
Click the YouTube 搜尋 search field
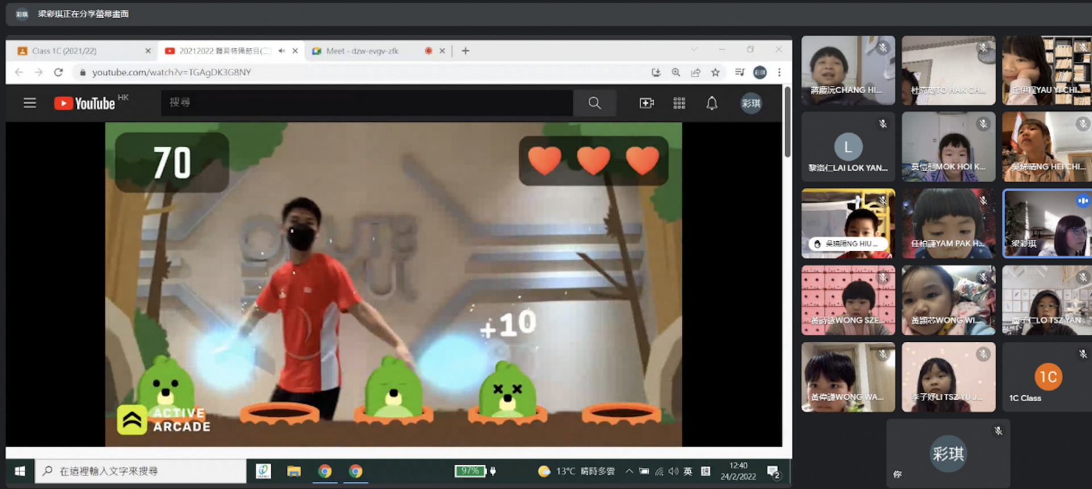367,103
